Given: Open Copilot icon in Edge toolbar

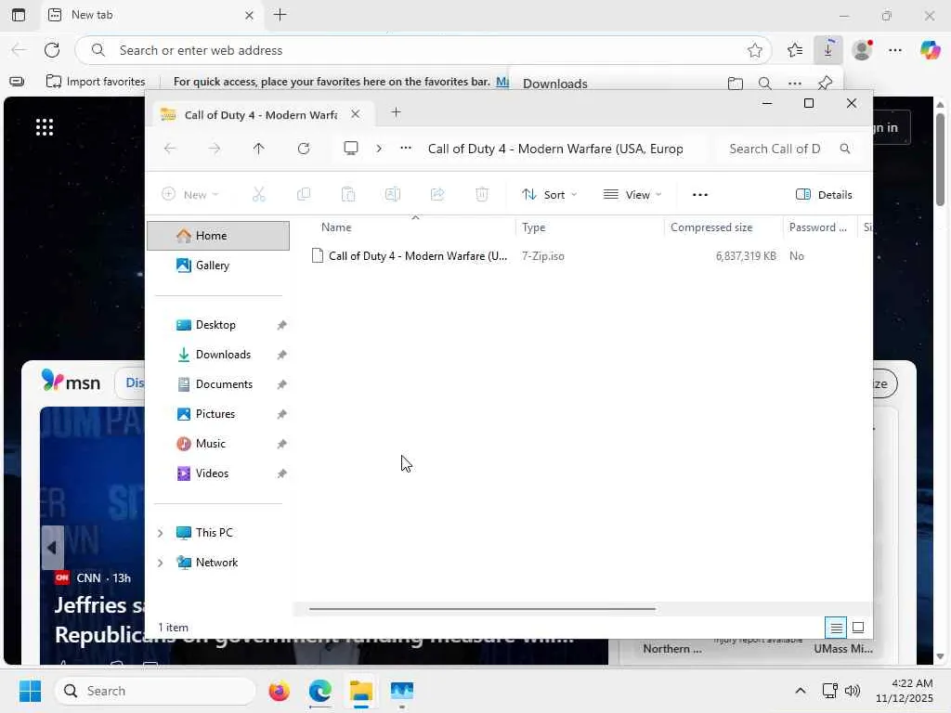Looking at the screenshot, I should click(930, 50).
